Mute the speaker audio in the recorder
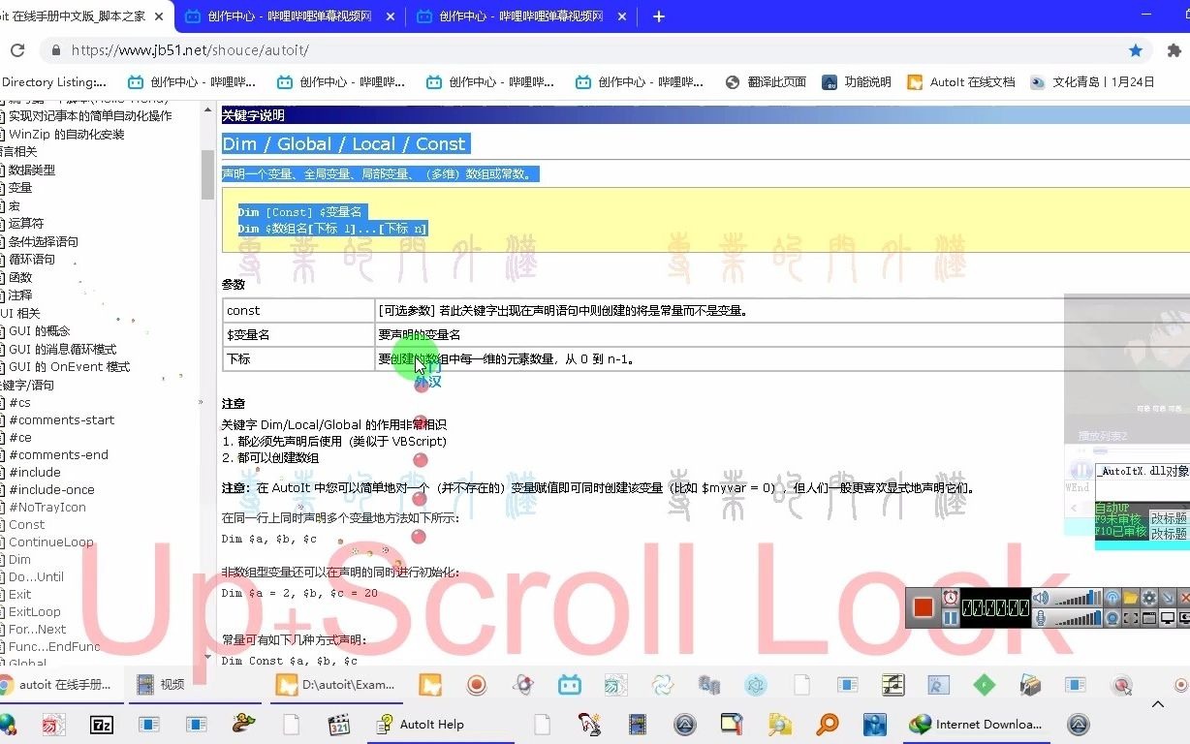 [1040, 598]
